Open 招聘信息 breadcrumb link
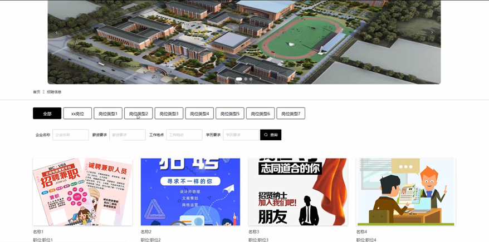This screenshot has height=242, width=489. point(54,92)
